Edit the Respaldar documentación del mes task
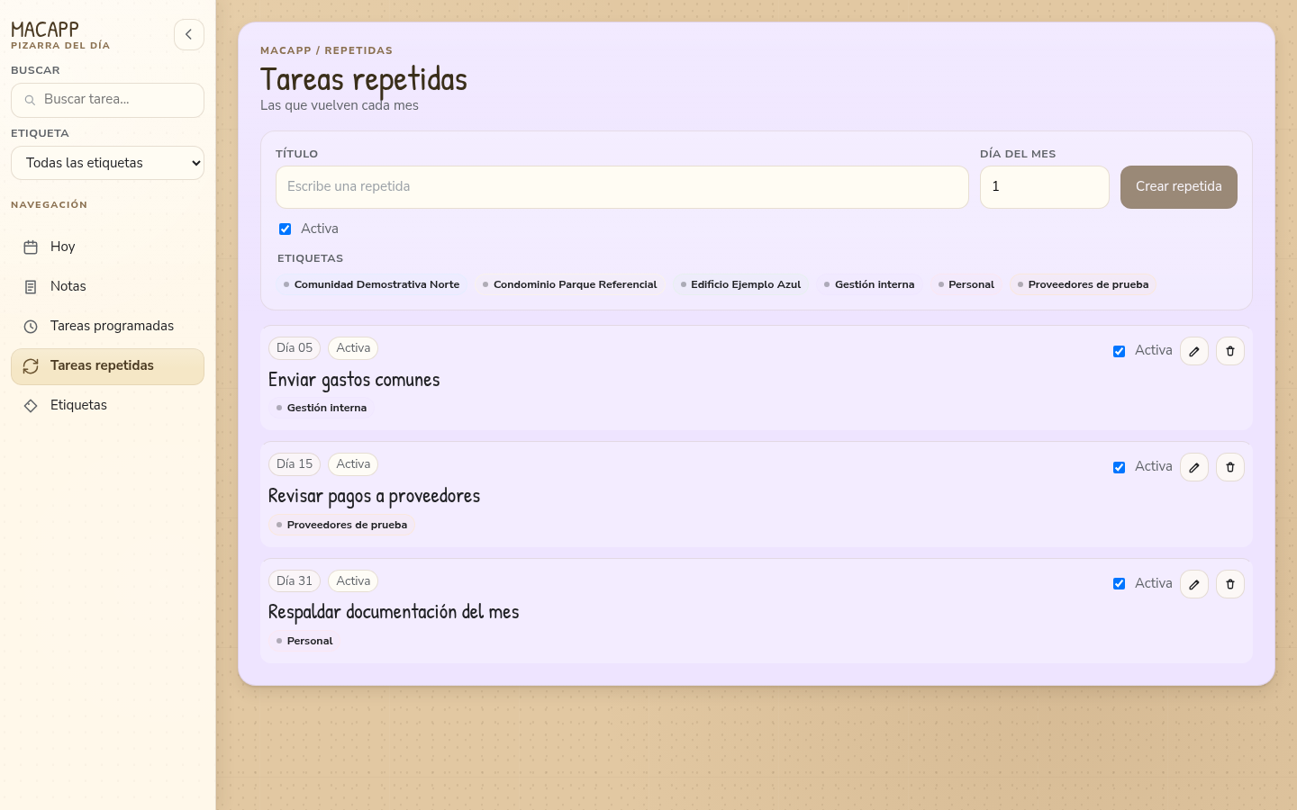This screenshot has width=1297, height=810. click(1194, 584)
